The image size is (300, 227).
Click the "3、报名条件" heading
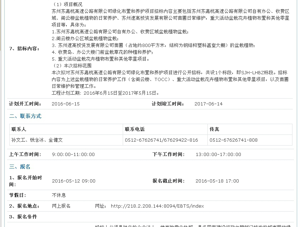[23, 217]
